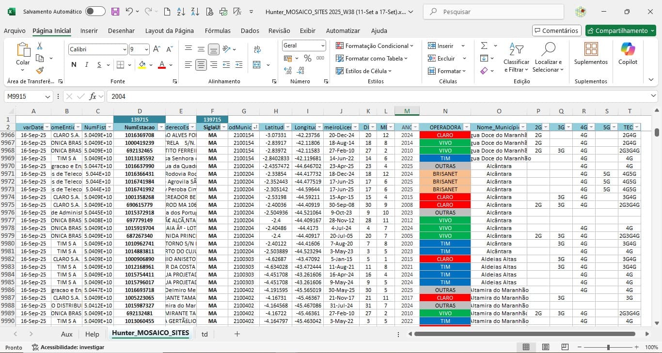Viewport: 662px width, 353px height.
Task: Toggle italic formatting I button
Action: [86, 64]
